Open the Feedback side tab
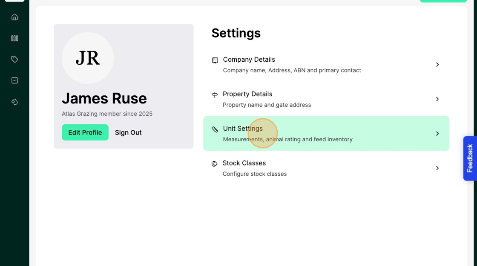 click(470, 158)
